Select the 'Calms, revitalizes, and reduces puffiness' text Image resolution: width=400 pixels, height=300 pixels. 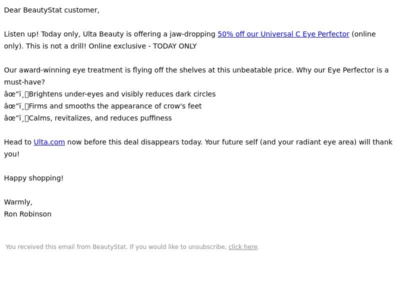100,118
